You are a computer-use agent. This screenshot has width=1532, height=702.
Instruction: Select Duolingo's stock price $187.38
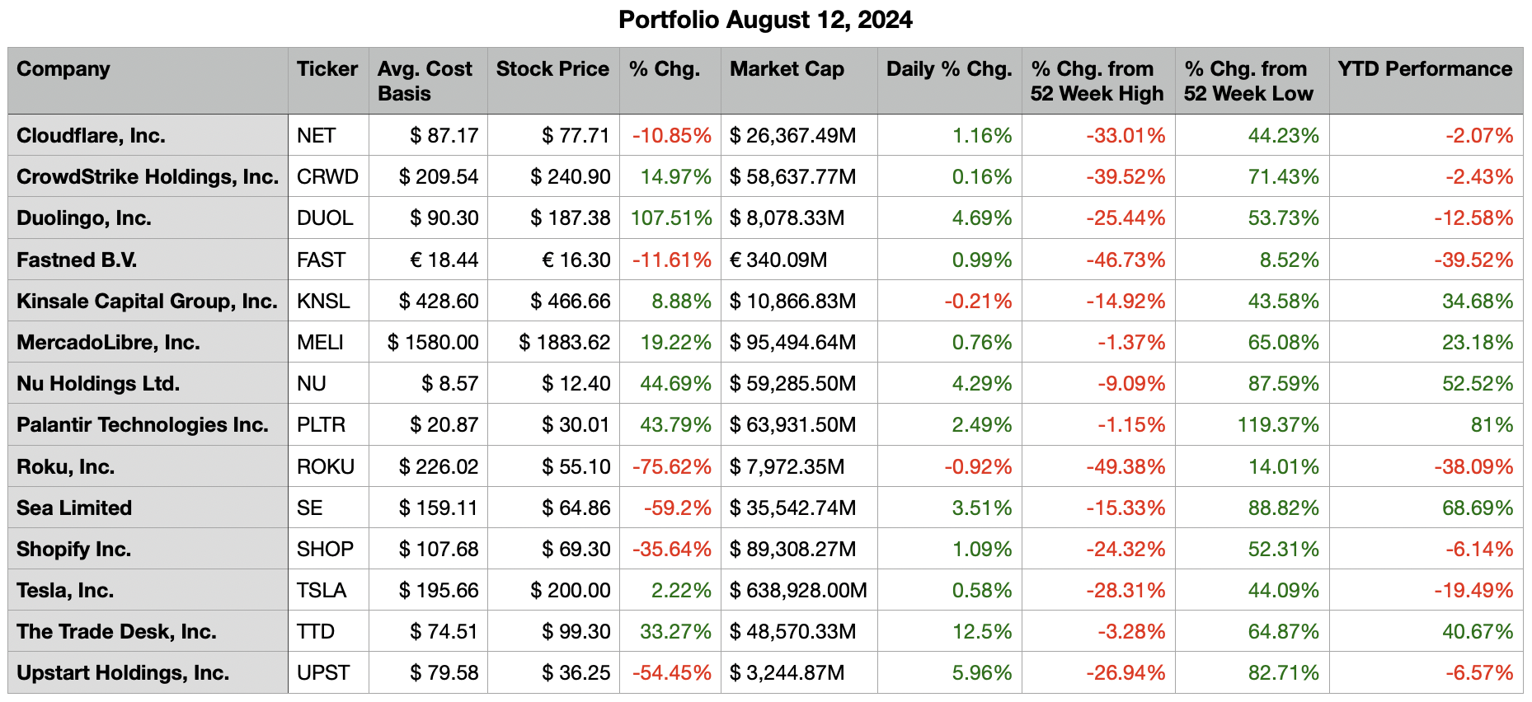(571, 218)
